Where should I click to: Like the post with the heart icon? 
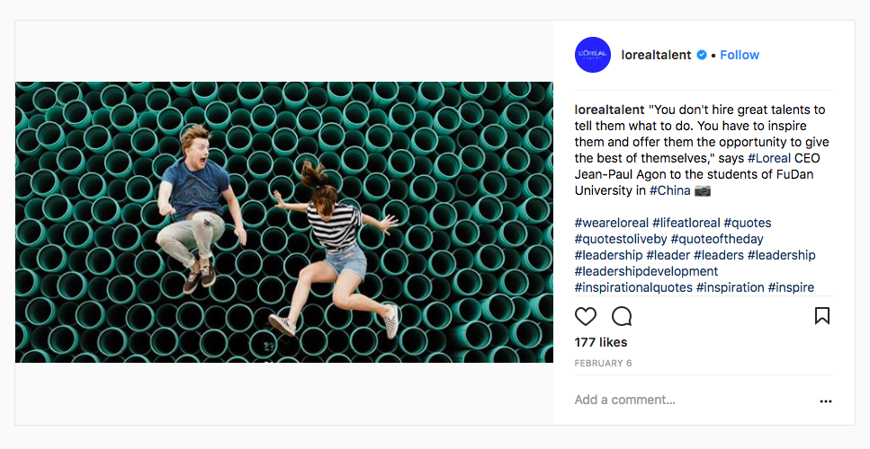point(586,316)
